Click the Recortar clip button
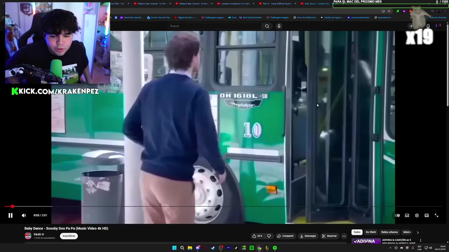This screenshot has width=449, height=252. click(329, 236)
